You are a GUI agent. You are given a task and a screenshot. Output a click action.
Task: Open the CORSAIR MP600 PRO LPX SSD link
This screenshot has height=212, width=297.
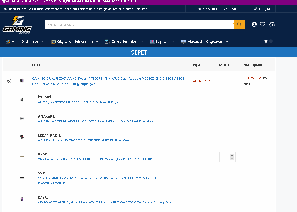coord(97,181)
